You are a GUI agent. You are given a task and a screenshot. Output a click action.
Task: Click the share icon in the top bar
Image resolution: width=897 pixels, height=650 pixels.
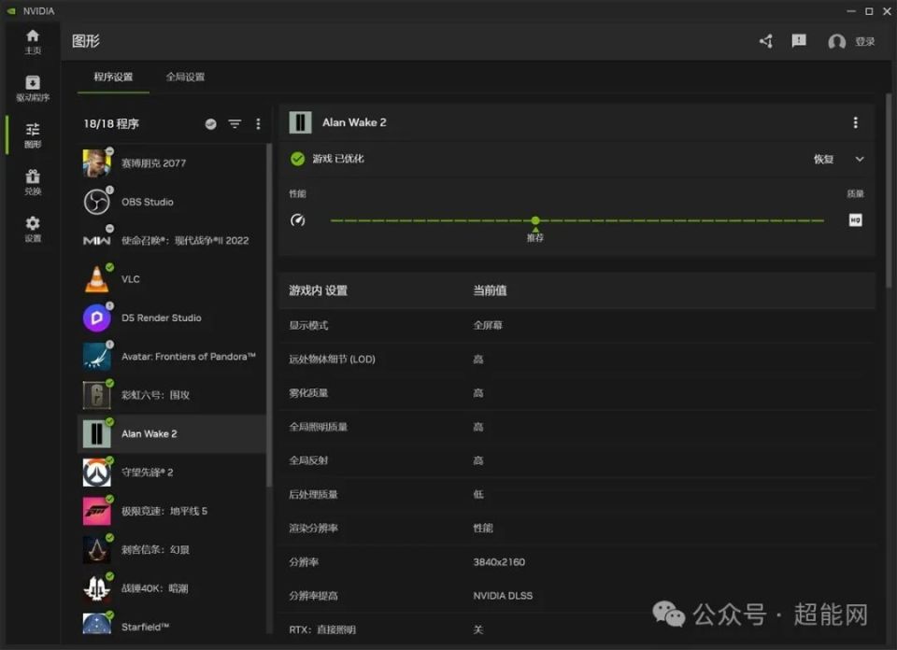pos(766,41)
